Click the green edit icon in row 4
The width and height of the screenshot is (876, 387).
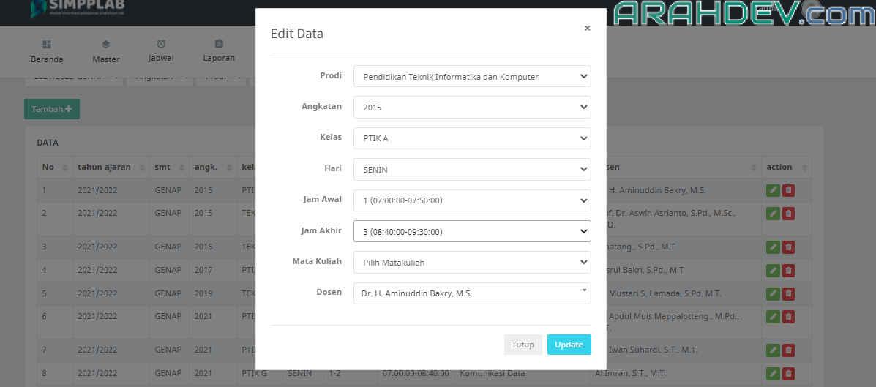point(773,270)
